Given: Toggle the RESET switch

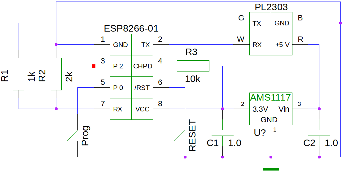Looking at the screenshot, I should 180,135.
